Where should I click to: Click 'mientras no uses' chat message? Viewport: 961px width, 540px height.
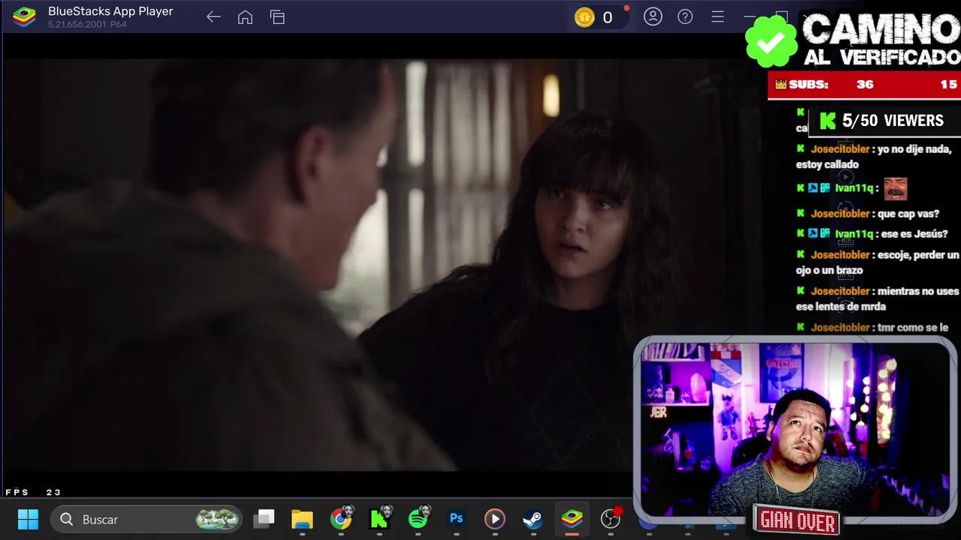coord(878,298)
